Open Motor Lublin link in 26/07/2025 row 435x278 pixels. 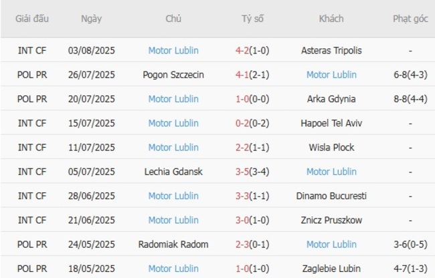331,75
